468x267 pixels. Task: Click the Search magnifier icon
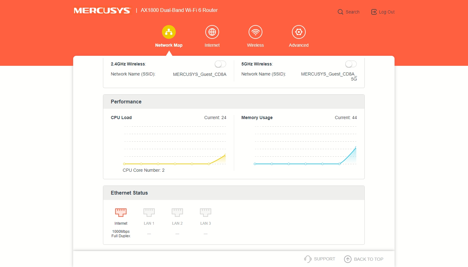(x=340, y=12)
